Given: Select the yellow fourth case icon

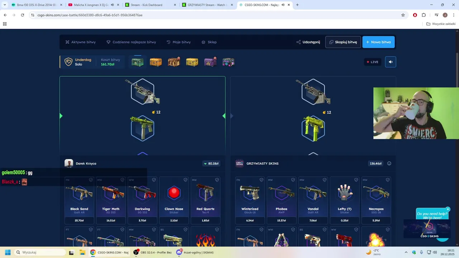Looking at the screenshot, I should [192, 62].
